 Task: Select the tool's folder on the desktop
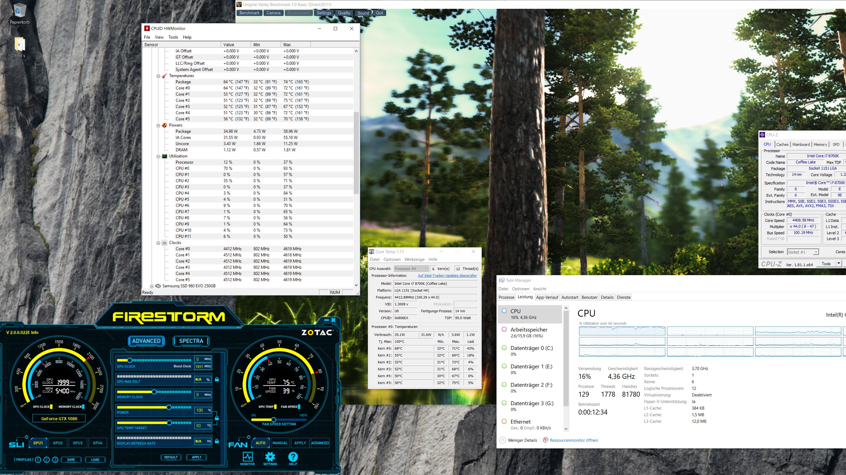point(20,47)
